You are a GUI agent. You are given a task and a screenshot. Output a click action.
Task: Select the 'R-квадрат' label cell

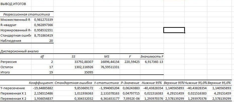pyautogui.click(x=16, y=25)
